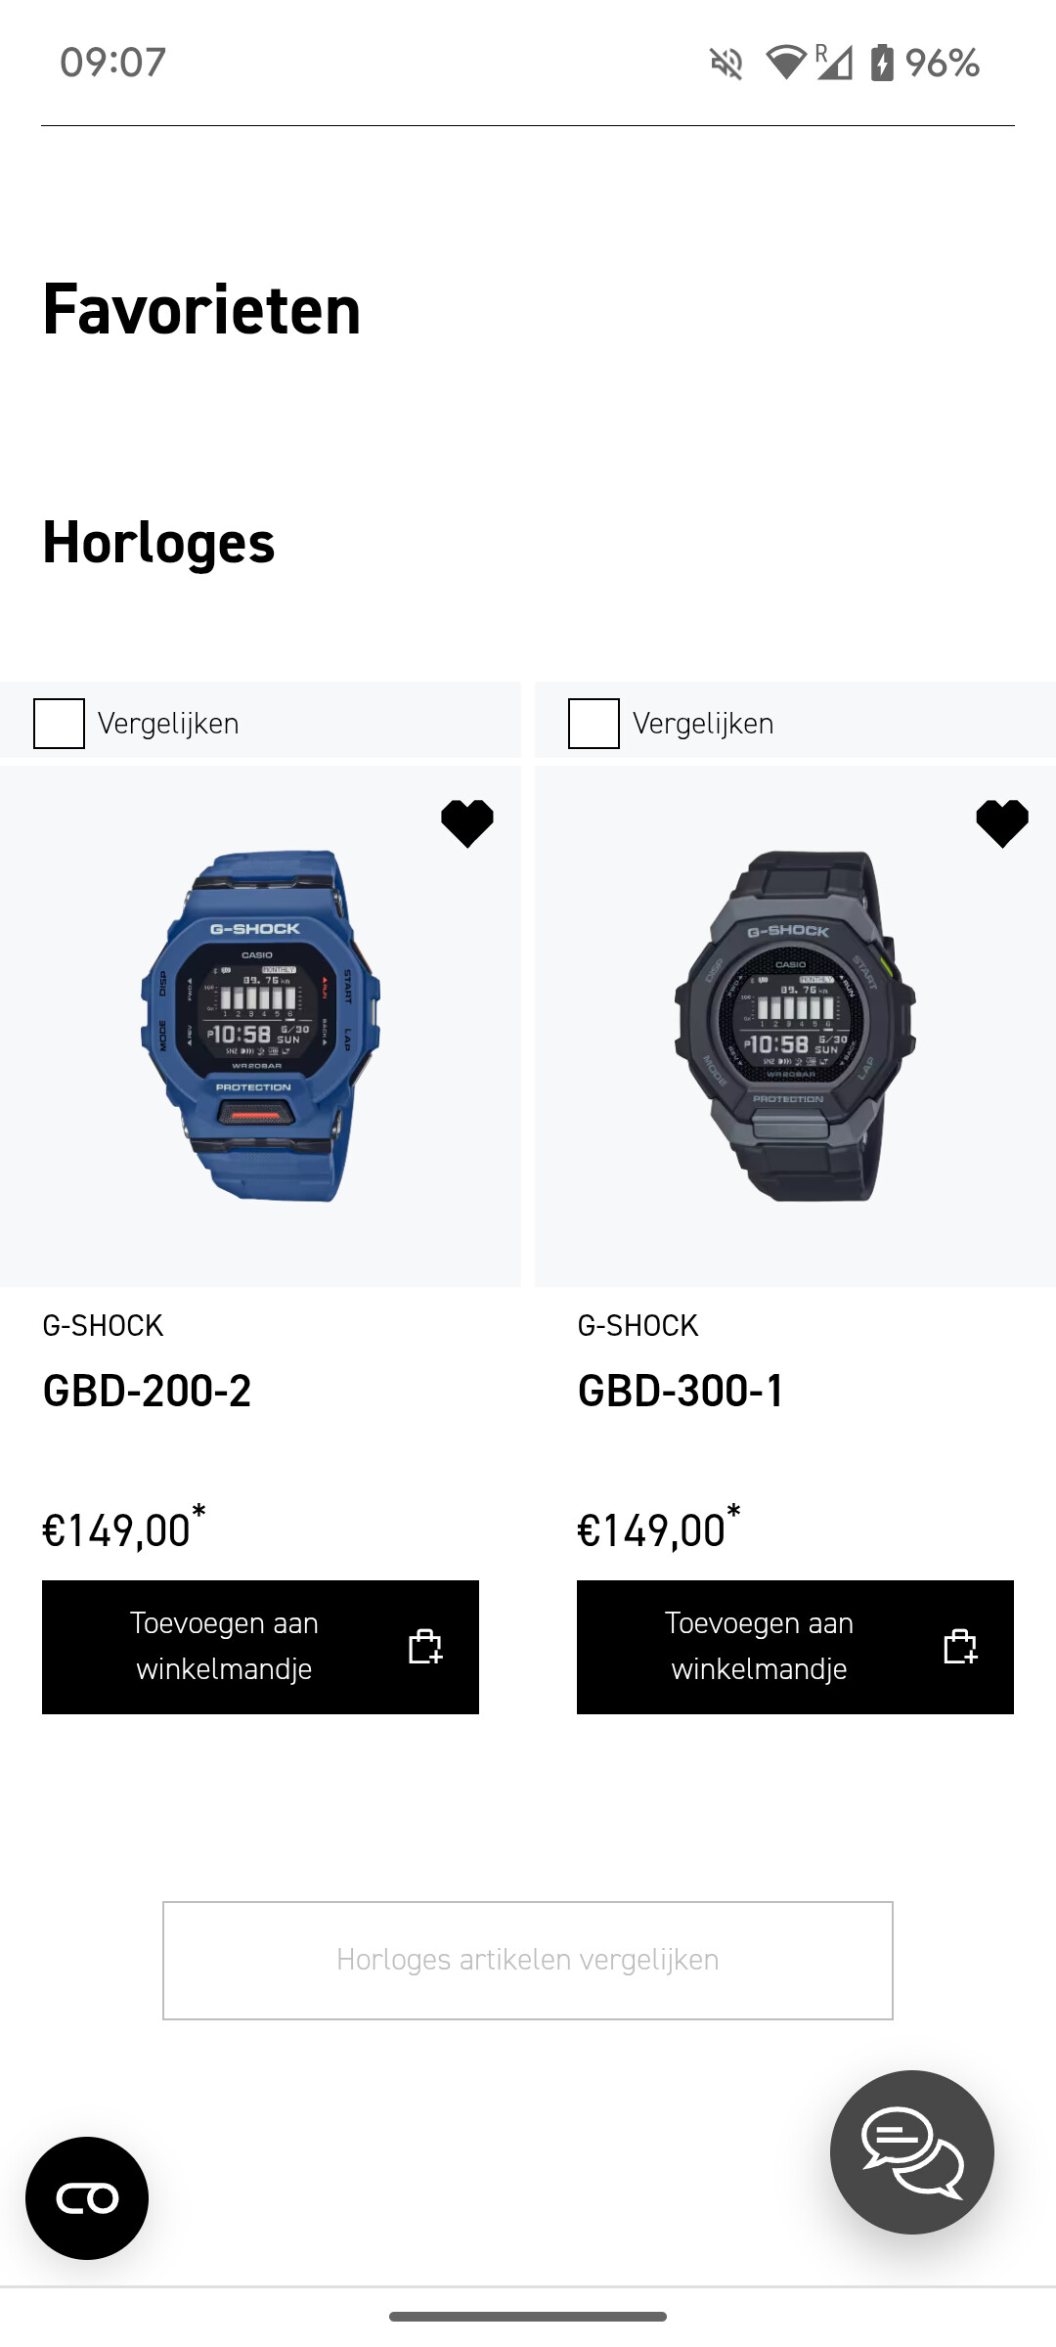Check Vergelijken box for black GBD-300-1

click(594, 724)
